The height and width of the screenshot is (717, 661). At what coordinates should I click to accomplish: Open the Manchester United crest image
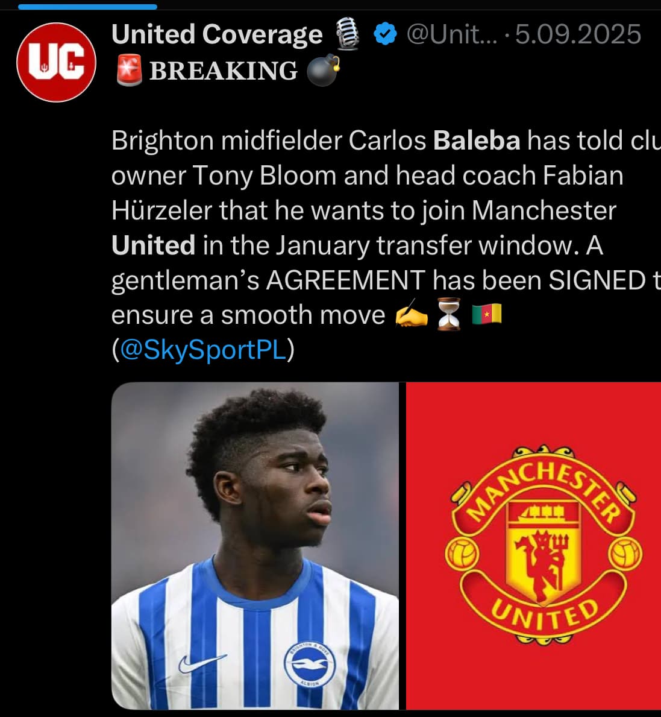coord(533,546)
